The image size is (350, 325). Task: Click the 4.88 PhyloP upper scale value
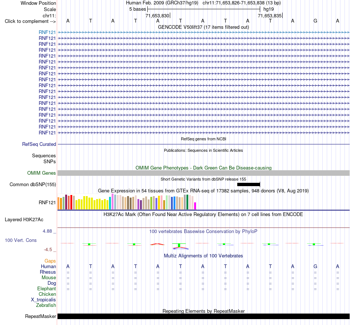[47, 231]
